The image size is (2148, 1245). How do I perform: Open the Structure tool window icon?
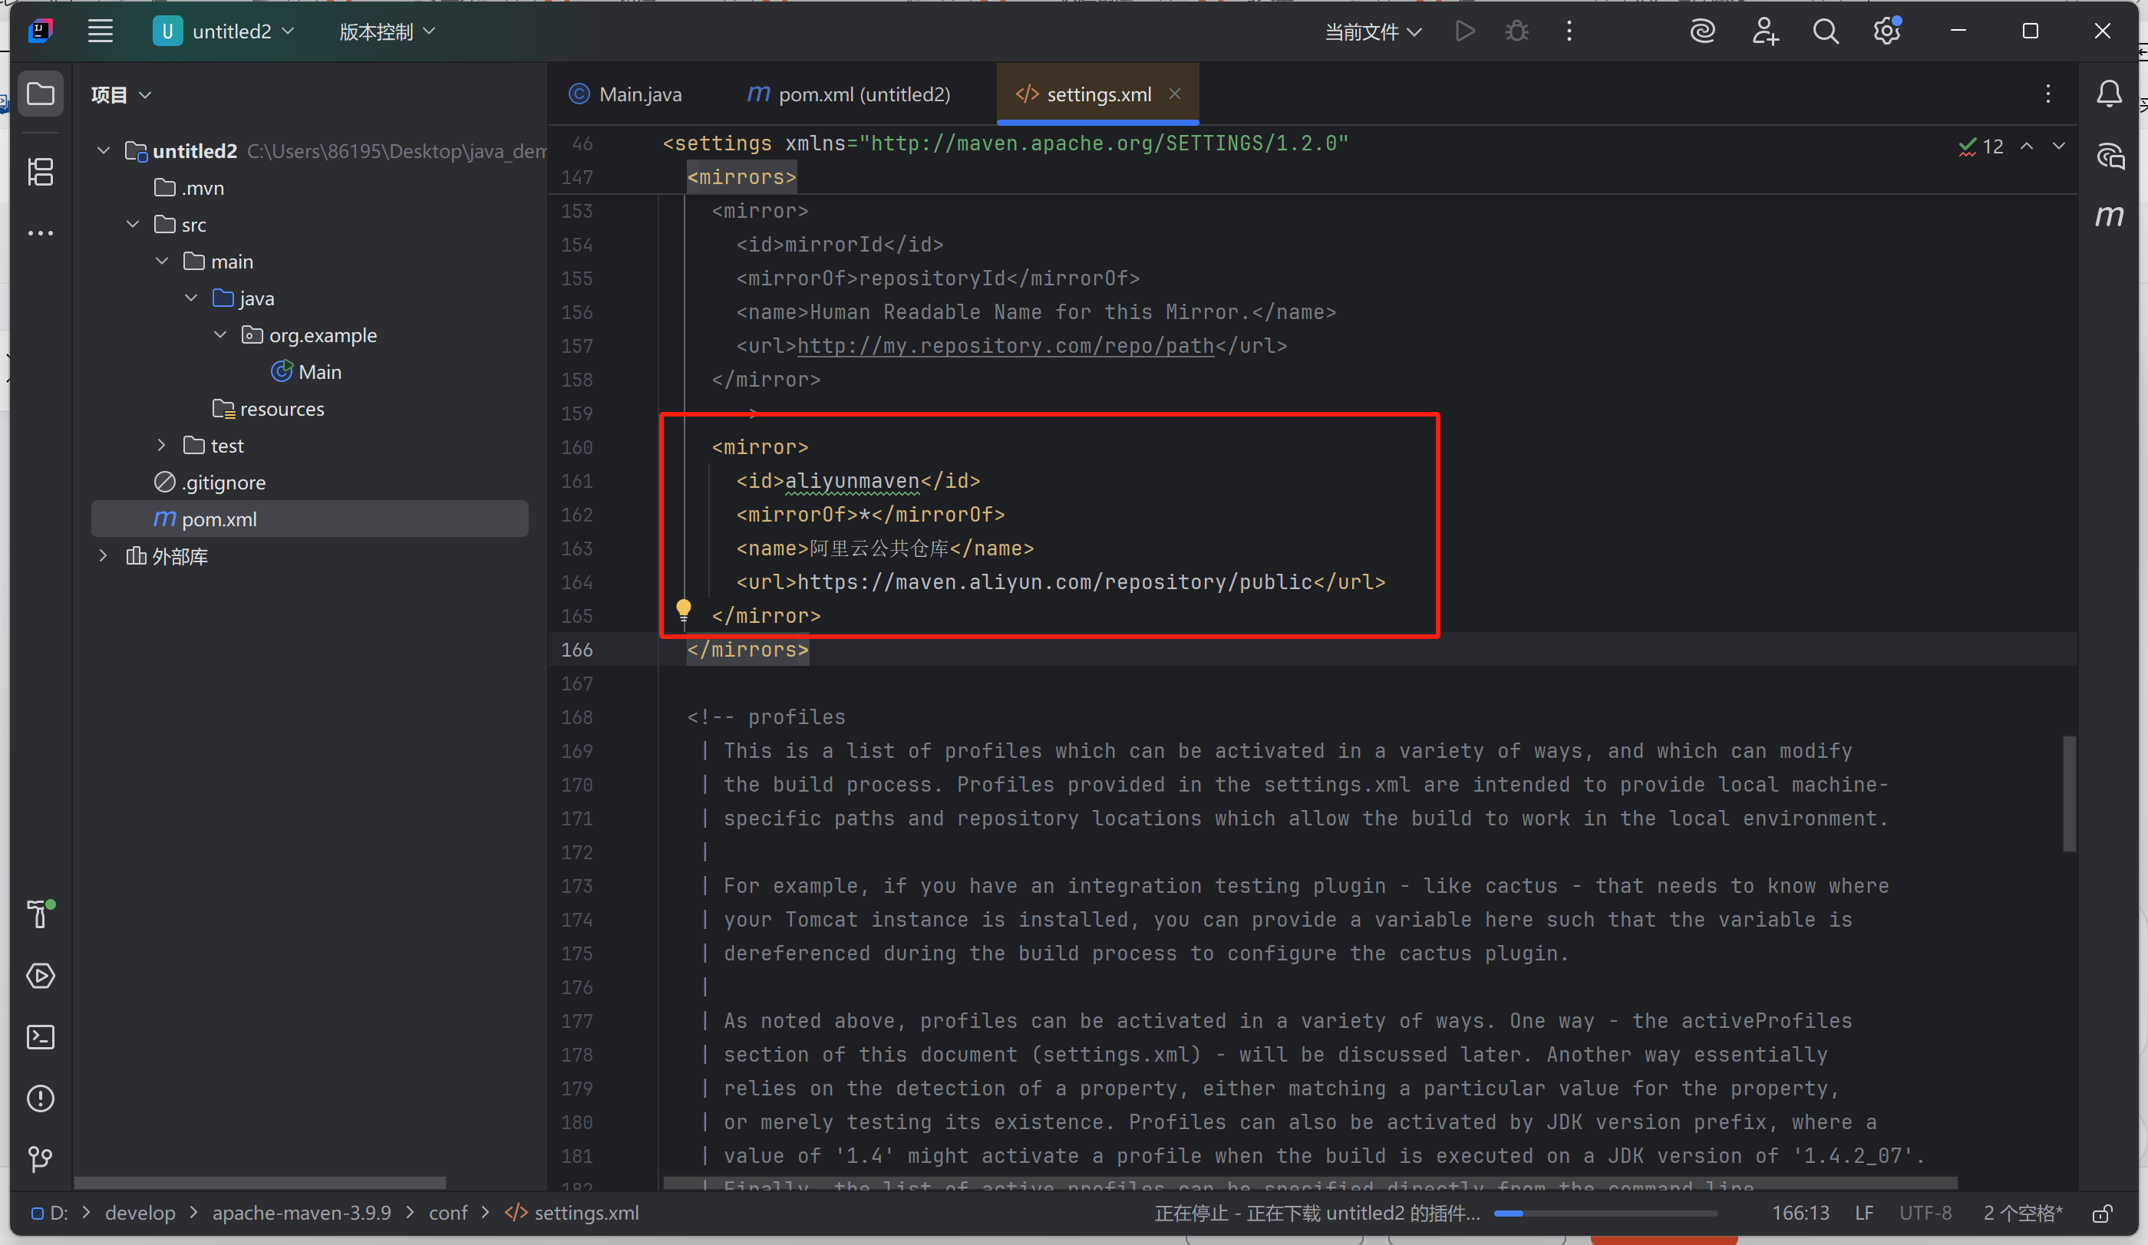tap(40, 172)
